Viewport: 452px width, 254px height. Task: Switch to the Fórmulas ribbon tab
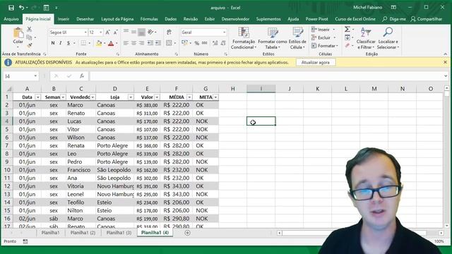pos(149,19)
